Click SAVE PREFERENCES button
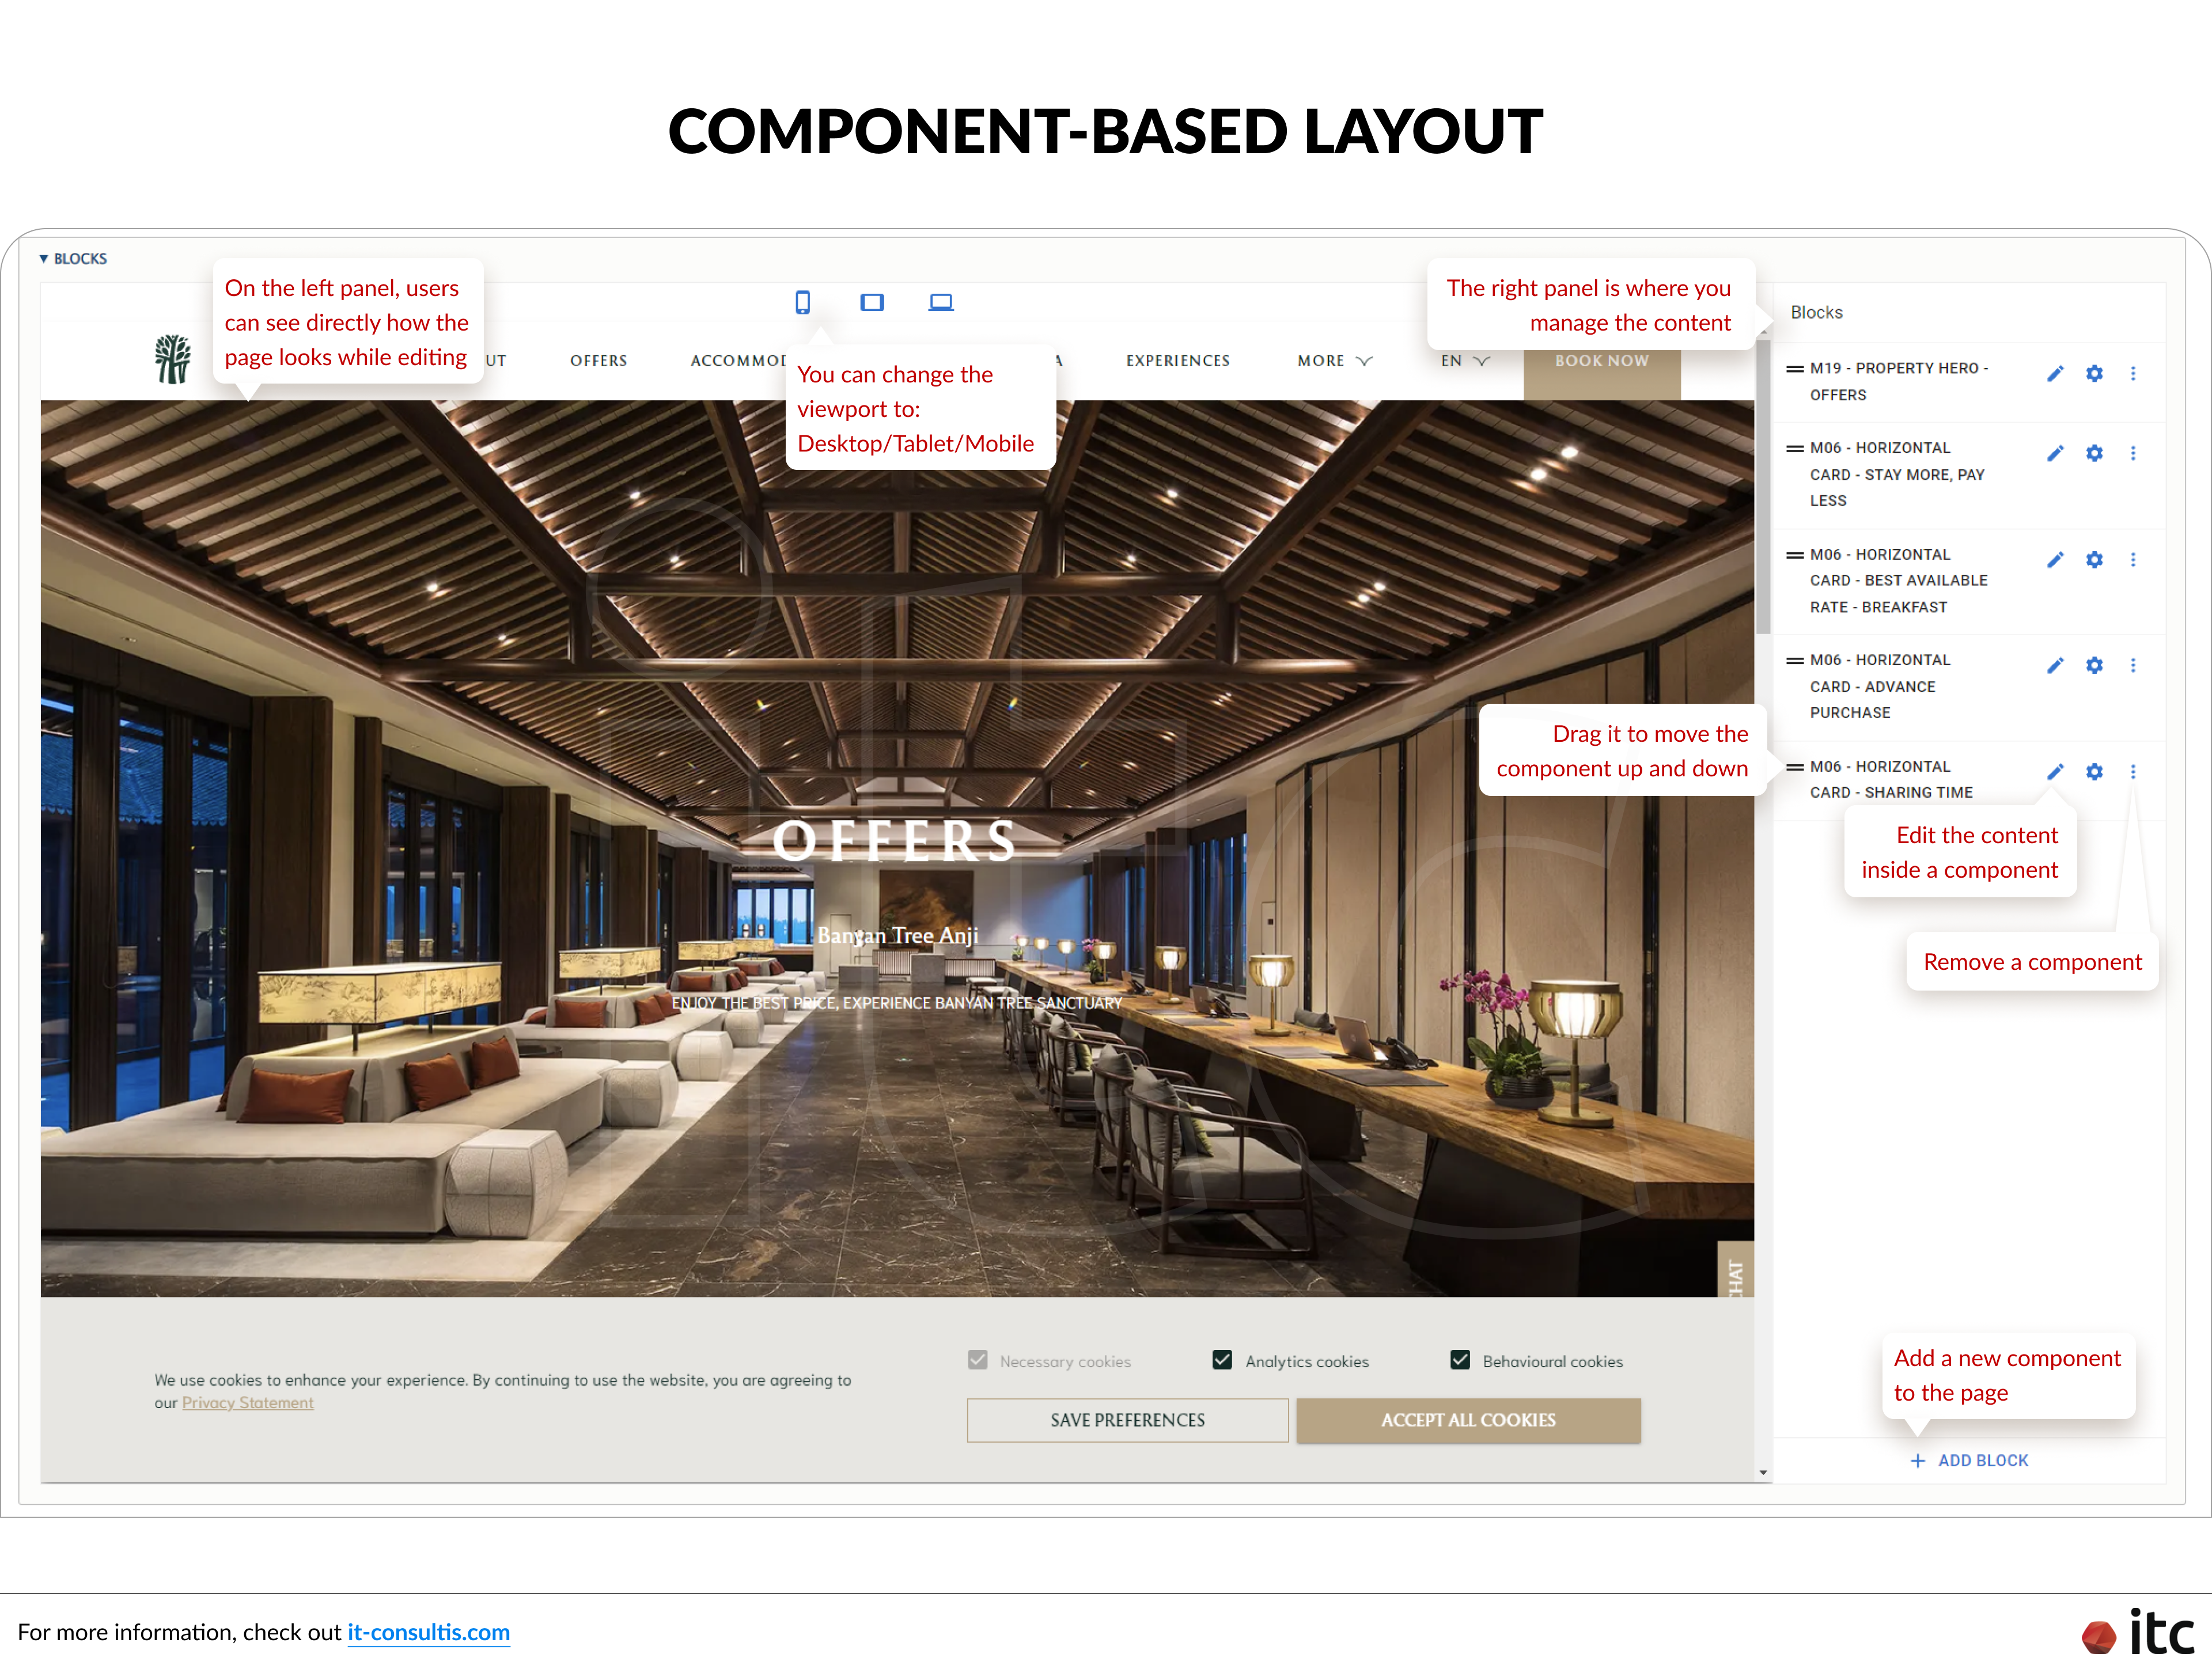 pos(1127,1420)
